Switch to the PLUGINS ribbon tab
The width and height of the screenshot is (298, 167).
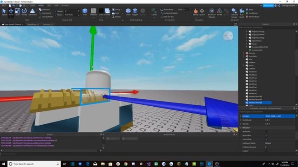click(65, 6)
